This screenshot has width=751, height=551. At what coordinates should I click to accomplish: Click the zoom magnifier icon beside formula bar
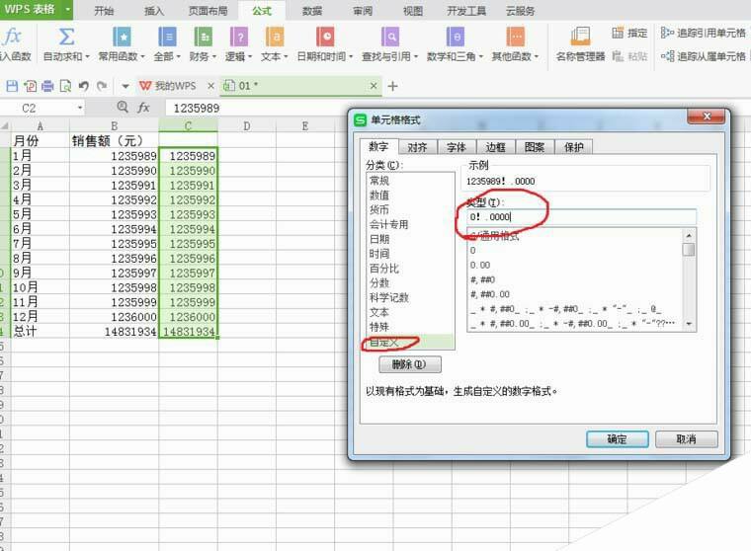pos(123,108)
